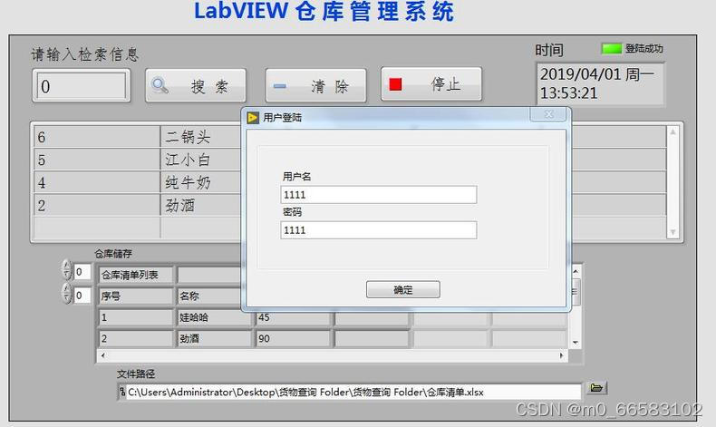Click the time display 2019/04/01
The image size is (716, 427).
(600, 83)
